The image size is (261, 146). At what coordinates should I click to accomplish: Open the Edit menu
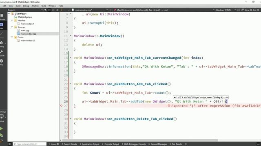coord(4,6)
